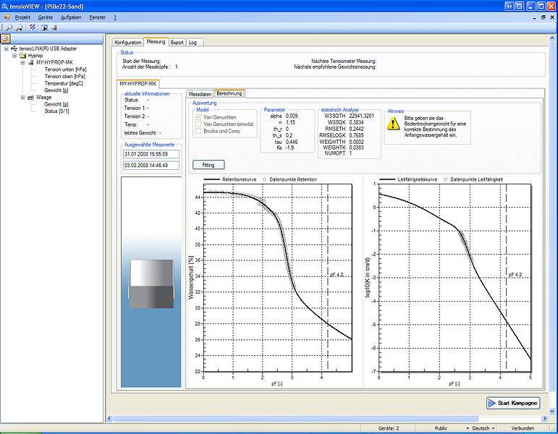The width and height of the screenshot is (558, 434).
Task: Click the yellow warning icon in the Hinweis box
Action: [393, 124]
